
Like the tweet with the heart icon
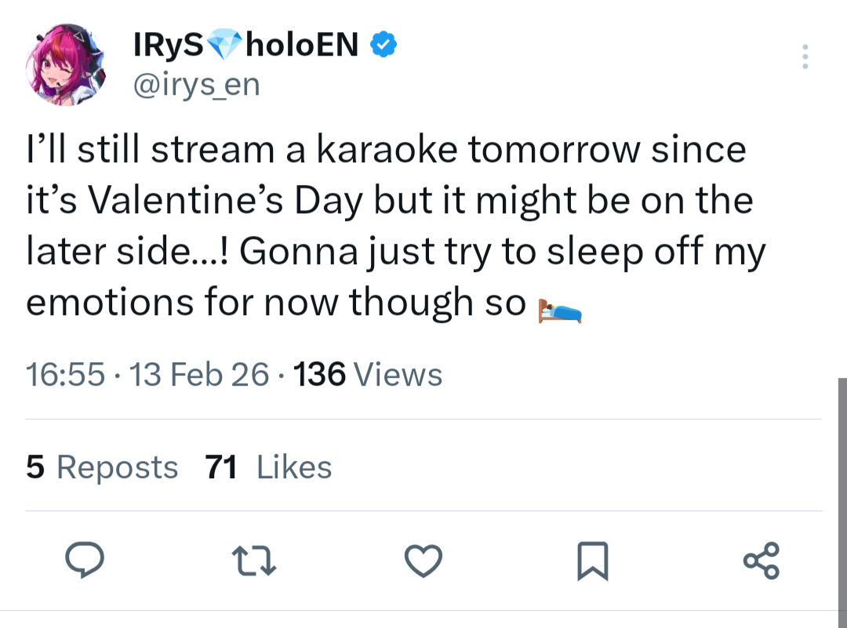click(423, 561)
